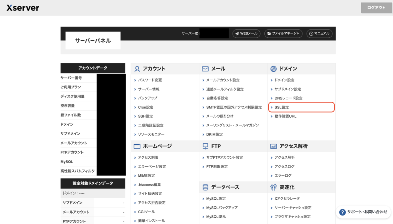Open 自動応答設定 link
This screenshot has width=393, height=224.
pos(217,98)
